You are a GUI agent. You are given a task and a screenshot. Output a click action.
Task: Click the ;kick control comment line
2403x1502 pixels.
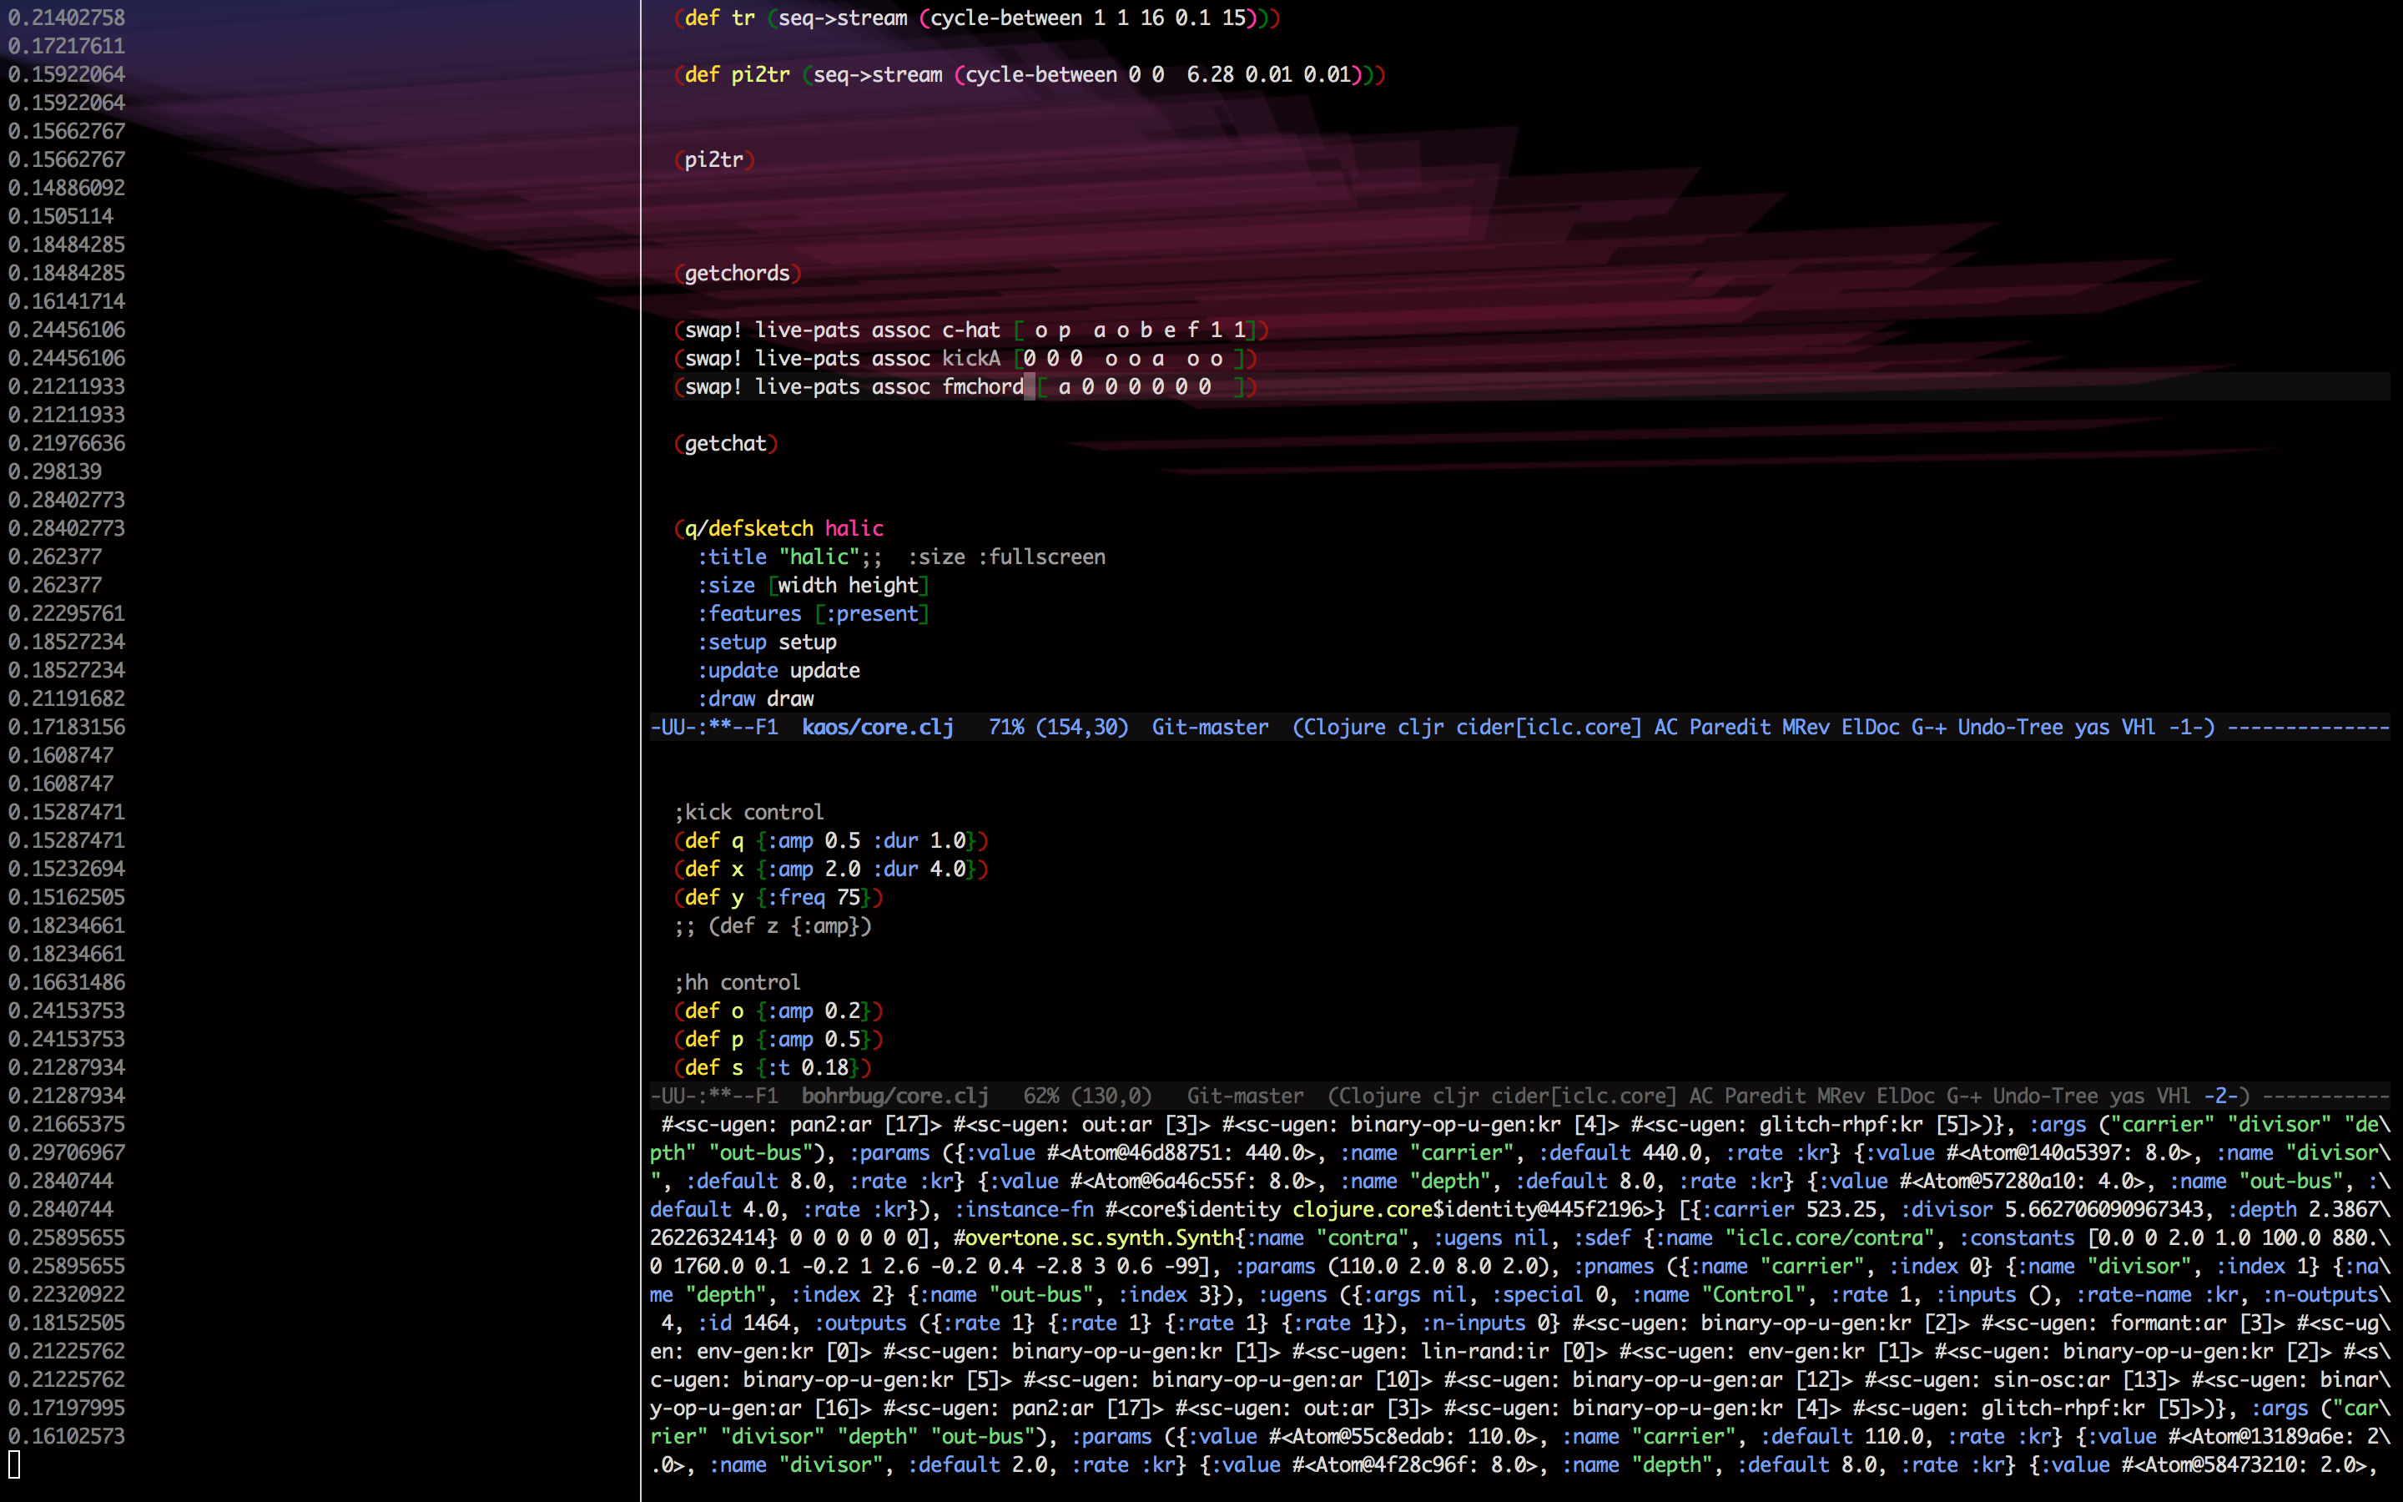[x=748, y=813]
